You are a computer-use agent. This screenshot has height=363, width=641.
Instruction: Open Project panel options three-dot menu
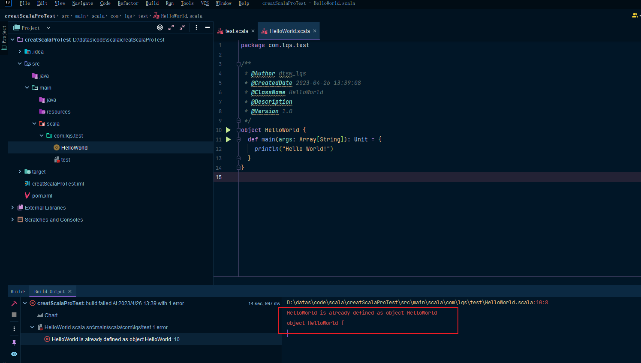pyautogui.click(x=196, y=27)
